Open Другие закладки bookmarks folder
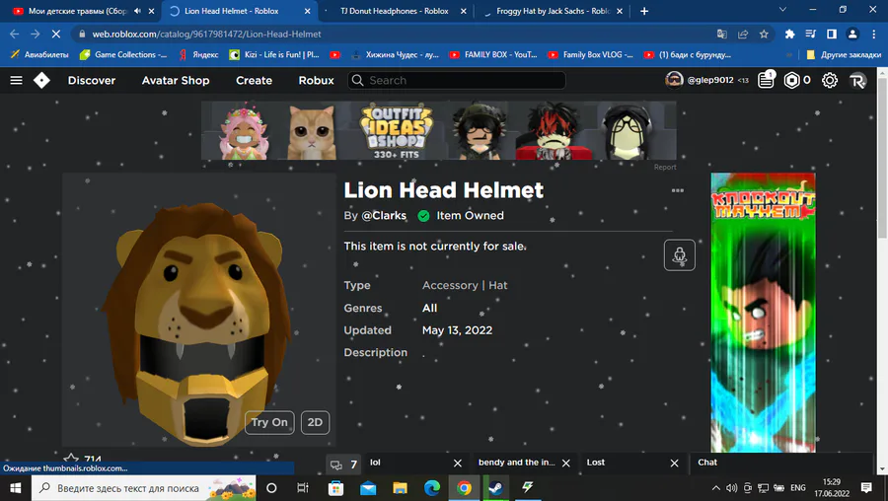Screen dimensions: 888x501 tap(844, 55)
